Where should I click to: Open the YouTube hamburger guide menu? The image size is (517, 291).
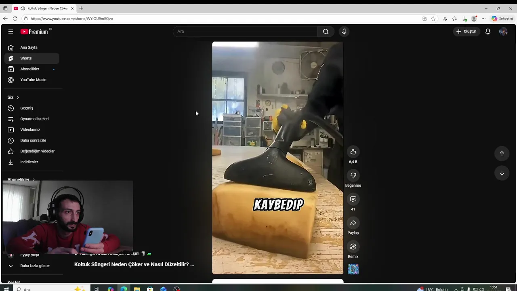click(x=11, y=32)
